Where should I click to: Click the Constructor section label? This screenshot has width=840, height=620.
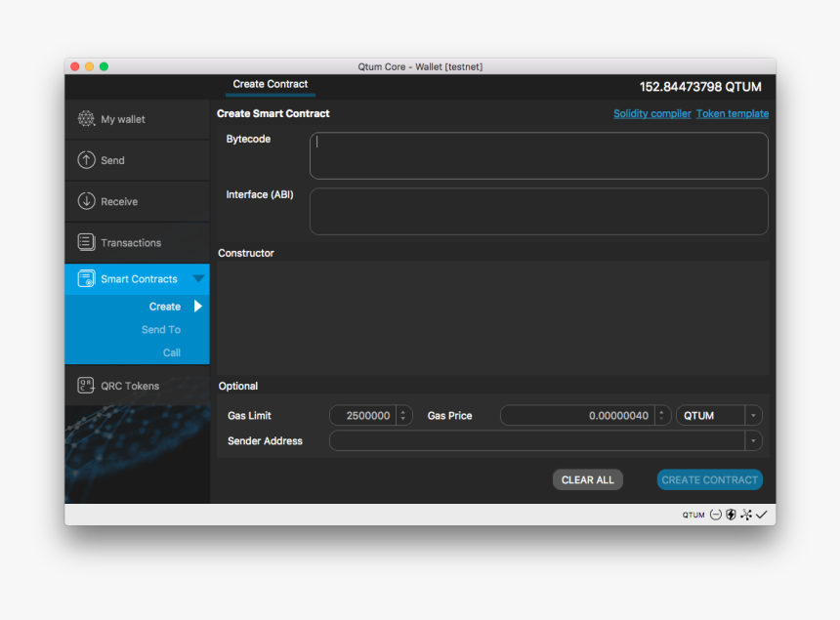pyautogui.click(x=246, y=253)
